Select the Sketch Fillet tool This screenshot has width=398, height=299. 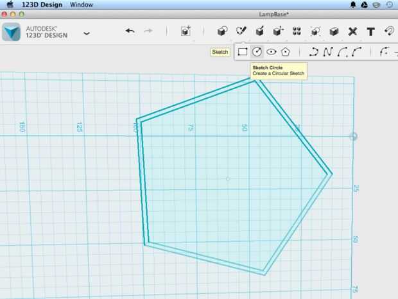click(x=385, y=52)
